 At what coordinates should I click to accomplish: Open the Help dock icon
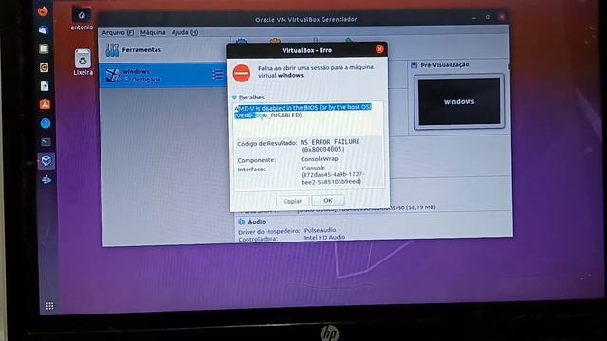46,123
